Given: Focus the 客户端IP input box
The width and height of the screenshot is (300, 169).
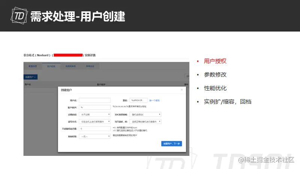Looking at the screenshot, I should (x=95, y=107).
